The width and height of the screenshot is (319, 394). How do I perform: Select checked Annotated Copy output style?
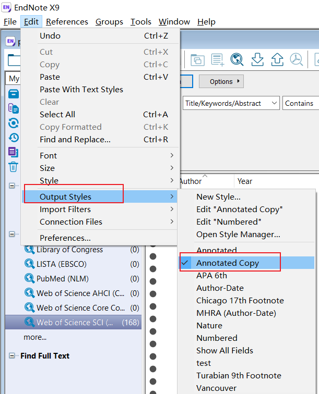pos(247,263)
